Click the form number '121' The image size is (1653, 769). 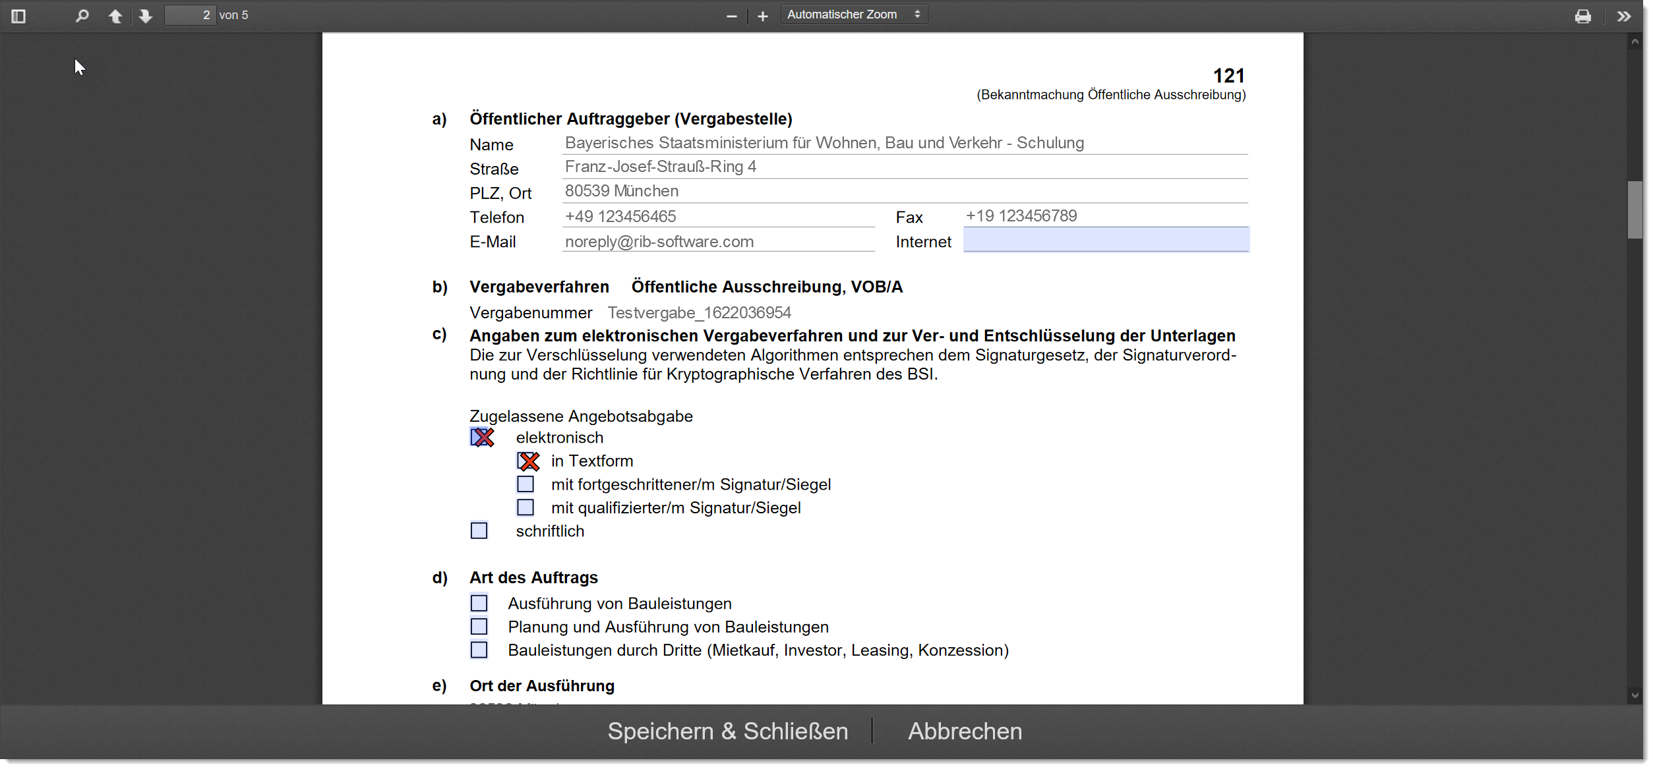pos(1228,76)
